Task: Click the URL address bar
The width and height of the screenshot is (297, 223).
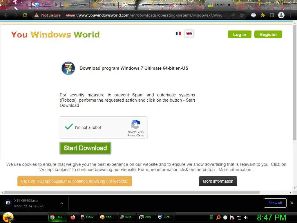Action: click(145, 15)
